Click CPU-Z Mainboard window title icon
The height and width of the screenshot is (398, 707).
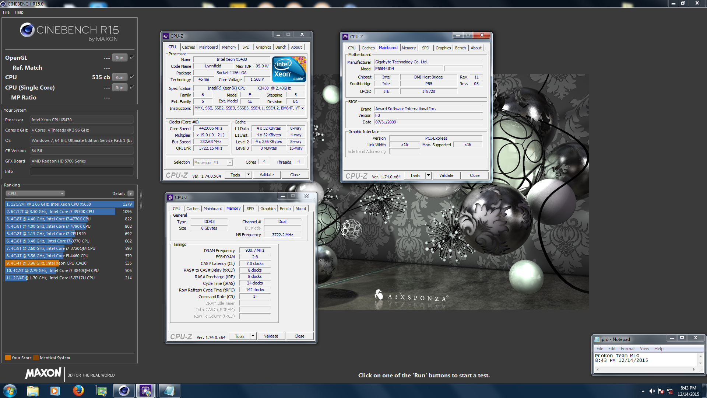345,37
